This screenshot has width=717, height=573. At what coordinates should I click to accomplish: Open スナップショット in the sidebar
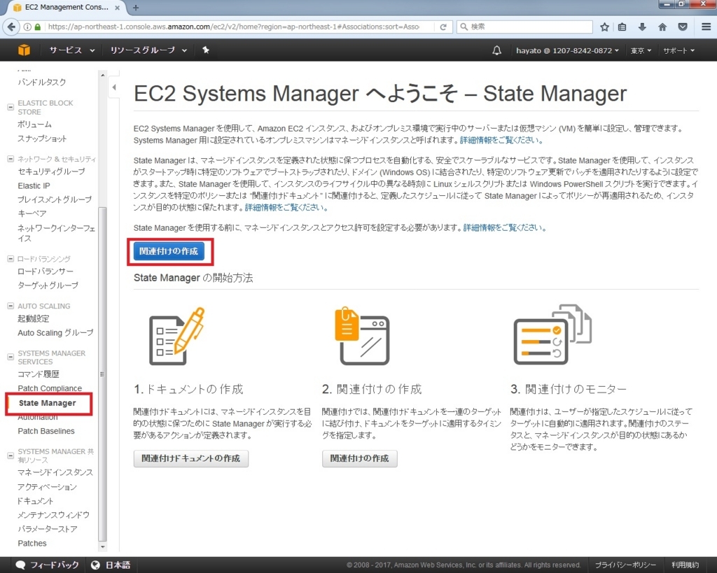click(41, 139)
